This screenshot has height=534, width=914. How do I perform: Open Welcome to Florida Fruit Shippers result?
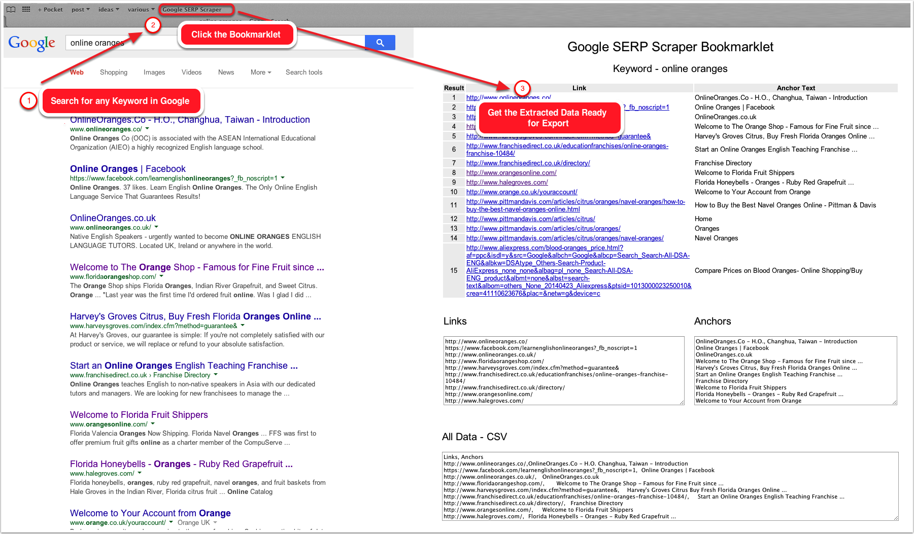[x=139, y=415]
